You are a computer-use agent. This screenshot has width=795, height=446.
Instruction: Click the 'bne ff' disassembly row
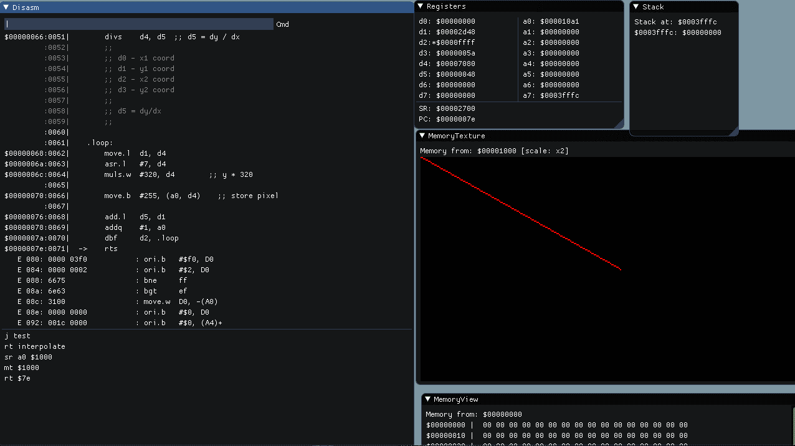(x=102, y=280)
